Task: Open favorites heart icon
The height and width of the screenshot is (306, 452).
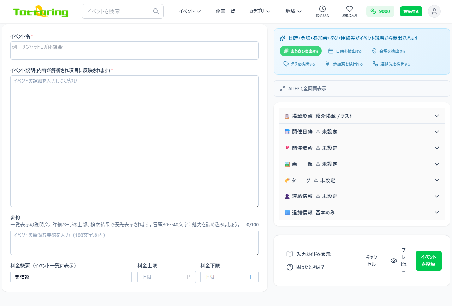Action: pyautogui.click(x=350, y=9)
